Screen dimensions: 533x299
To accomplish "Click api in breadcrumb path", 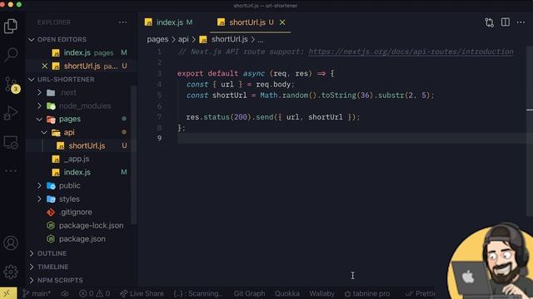I will (x=183, y=39).
